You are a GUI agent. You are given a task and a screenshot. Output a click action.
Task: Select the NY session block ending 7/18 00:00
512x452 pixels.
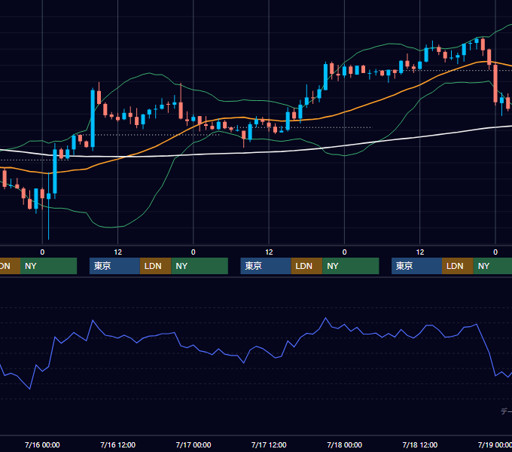point(351,266)
